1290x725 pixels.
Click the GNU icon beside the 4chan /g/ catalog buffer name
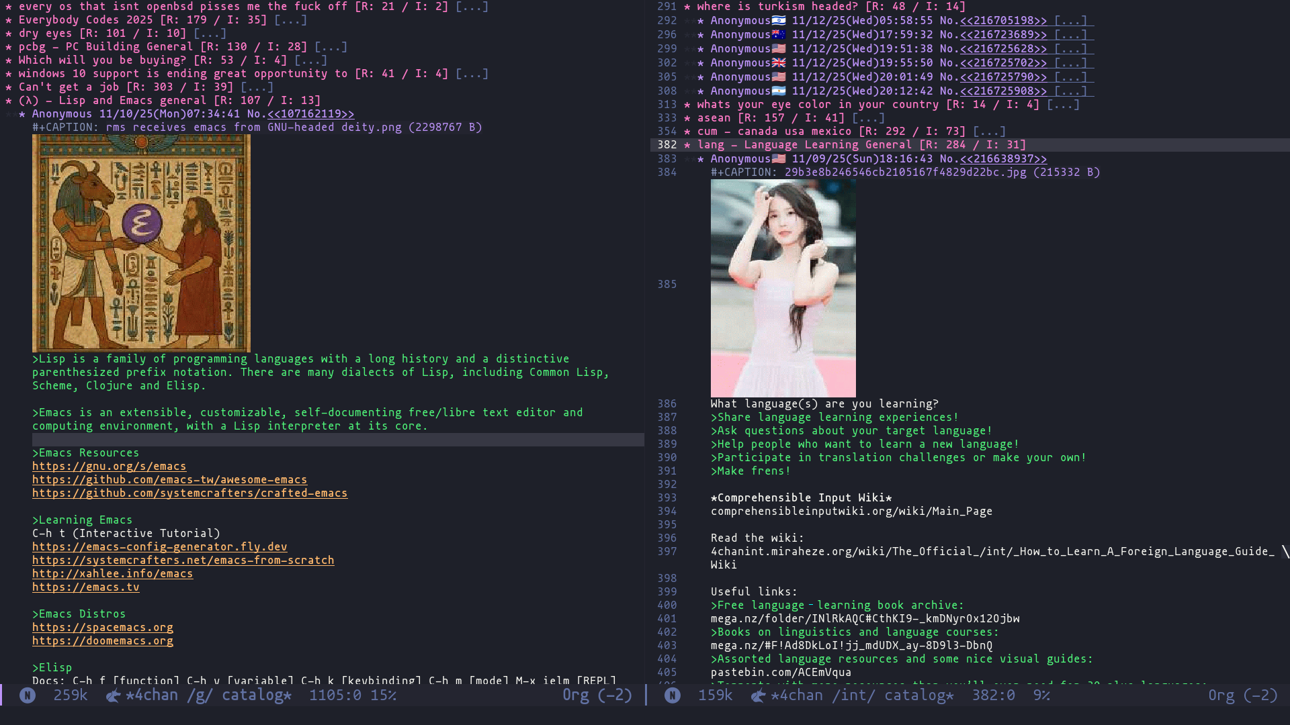(x=114, y=695)
